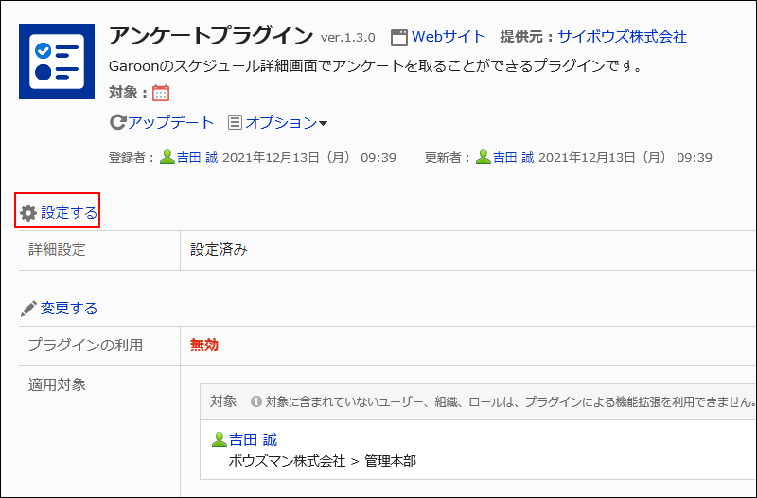
Task: Click the 適用対象 row label
Action: coord(57,384)
